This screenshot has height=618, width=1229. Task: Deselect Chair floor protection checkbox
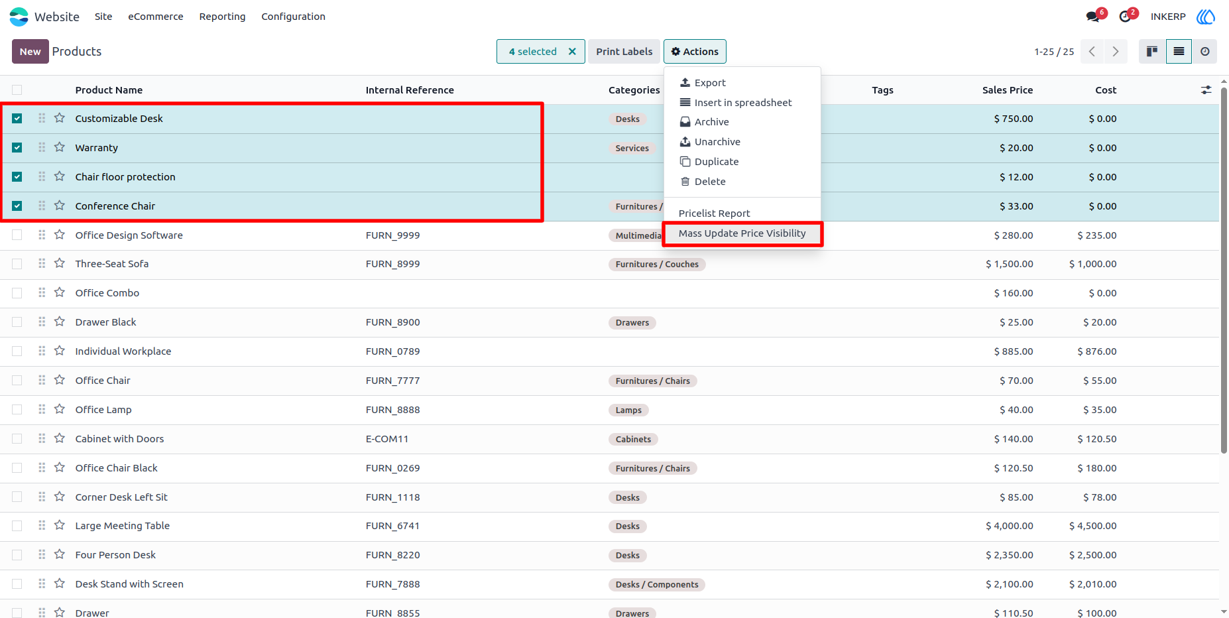pos(17,177)
